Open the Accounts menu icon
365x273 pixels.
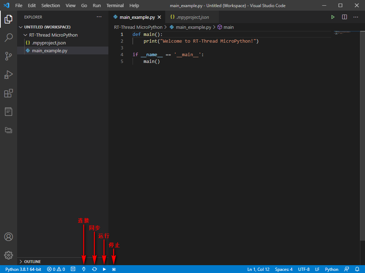coord(9,237)
